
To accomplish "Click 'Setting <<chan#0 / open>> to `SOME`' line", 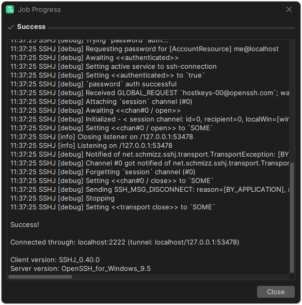I will pos(112,128).
